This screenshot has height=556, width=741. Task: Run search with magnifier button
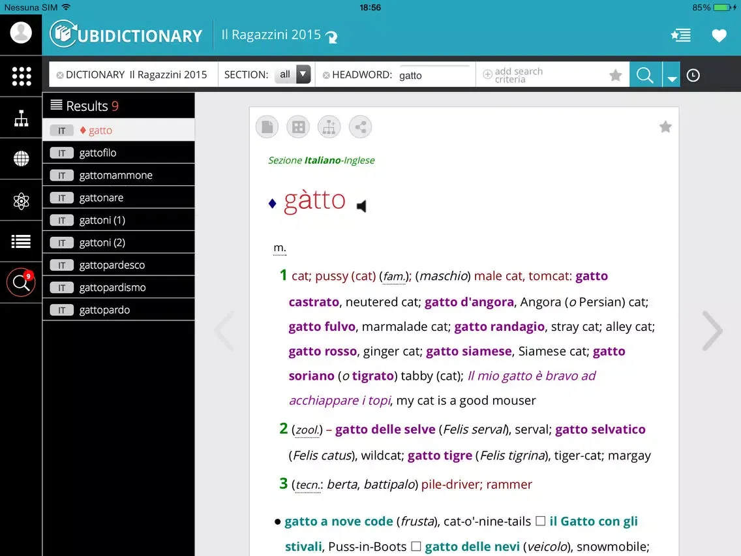pyautogui.click(x=645, y=74)
